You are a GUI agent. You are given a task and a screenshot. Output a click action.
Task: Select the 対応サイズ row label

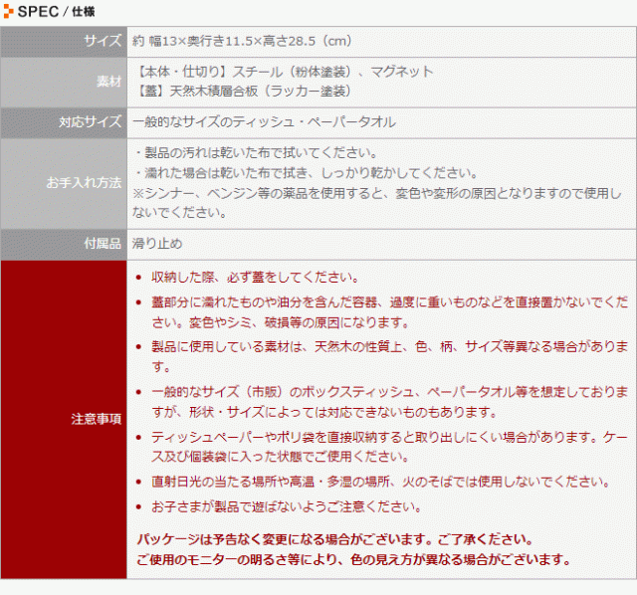tap(95, 121)
